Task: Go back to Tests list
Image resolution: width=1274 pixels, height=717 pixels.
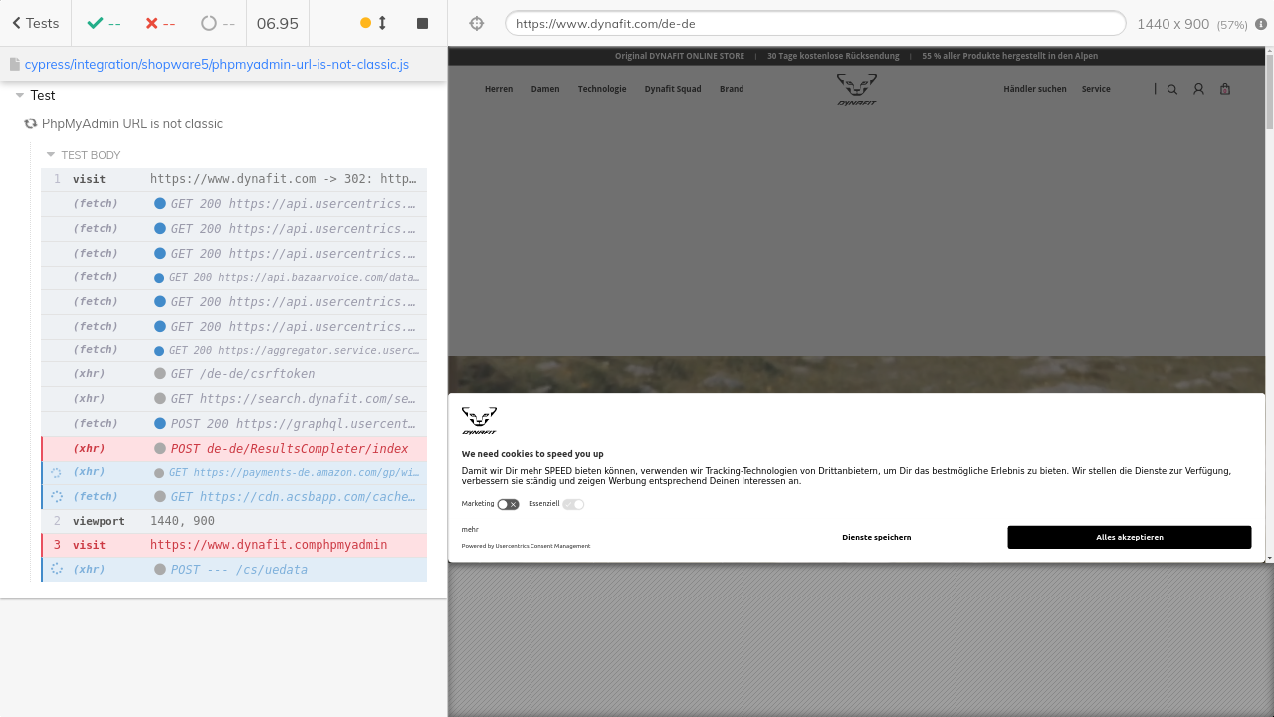Action: pyautogui.click(x=36, y=23)
